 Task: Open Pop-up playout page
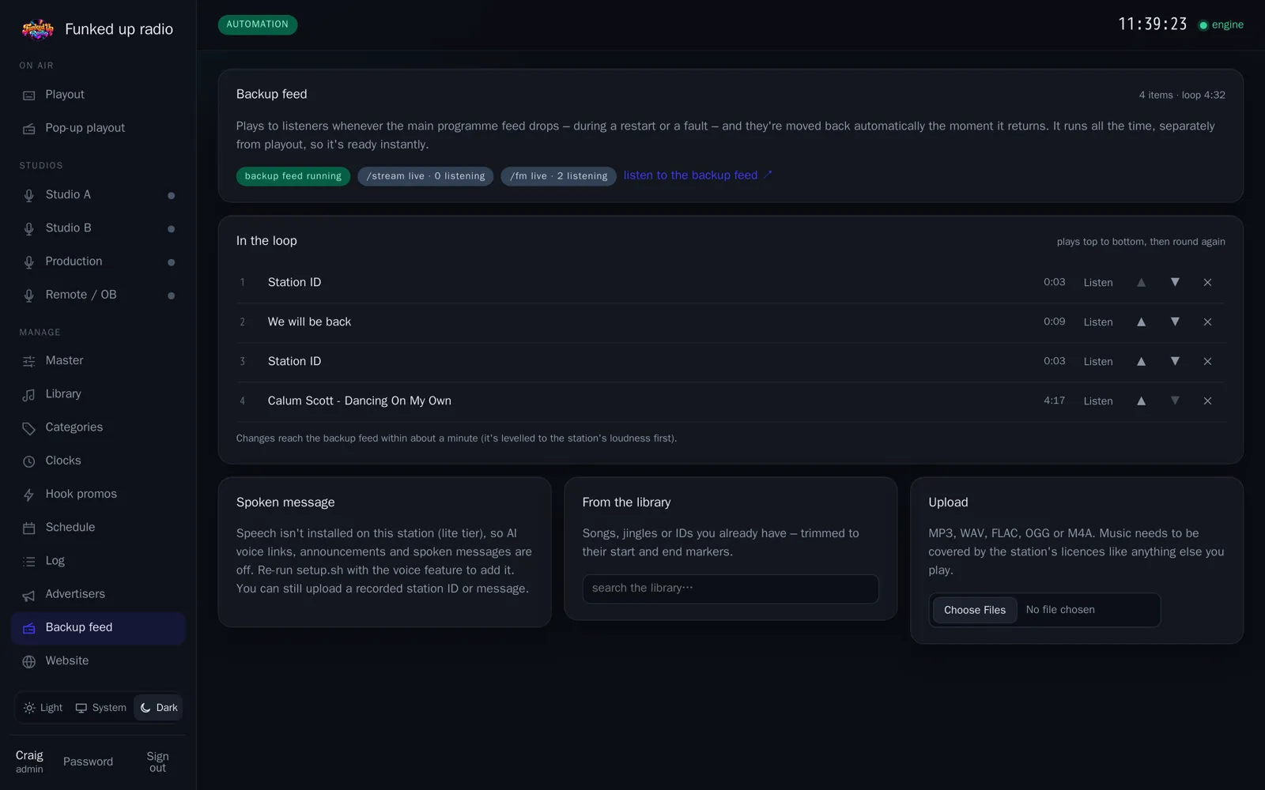pos(98,128)
